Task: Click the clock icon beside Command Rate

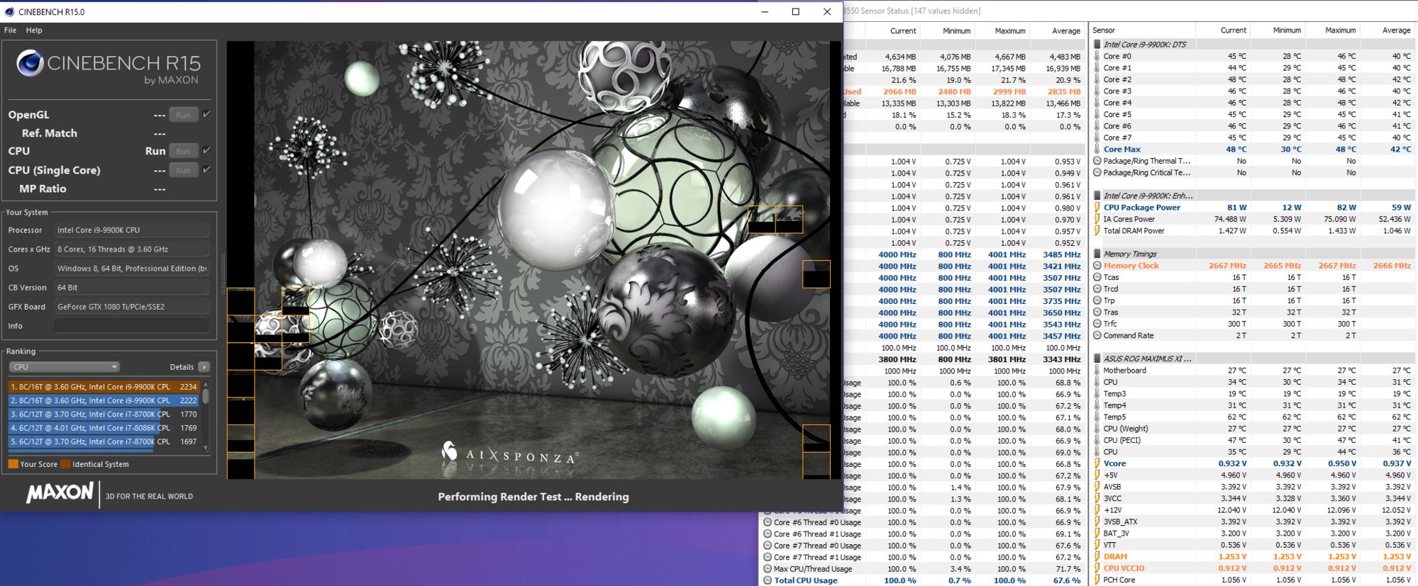Action: [x=1097, y=335]
